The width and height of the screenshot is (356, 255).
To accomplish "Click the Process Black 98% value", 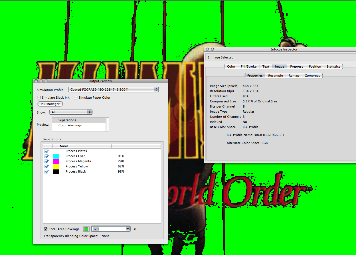I will [121, 171].
